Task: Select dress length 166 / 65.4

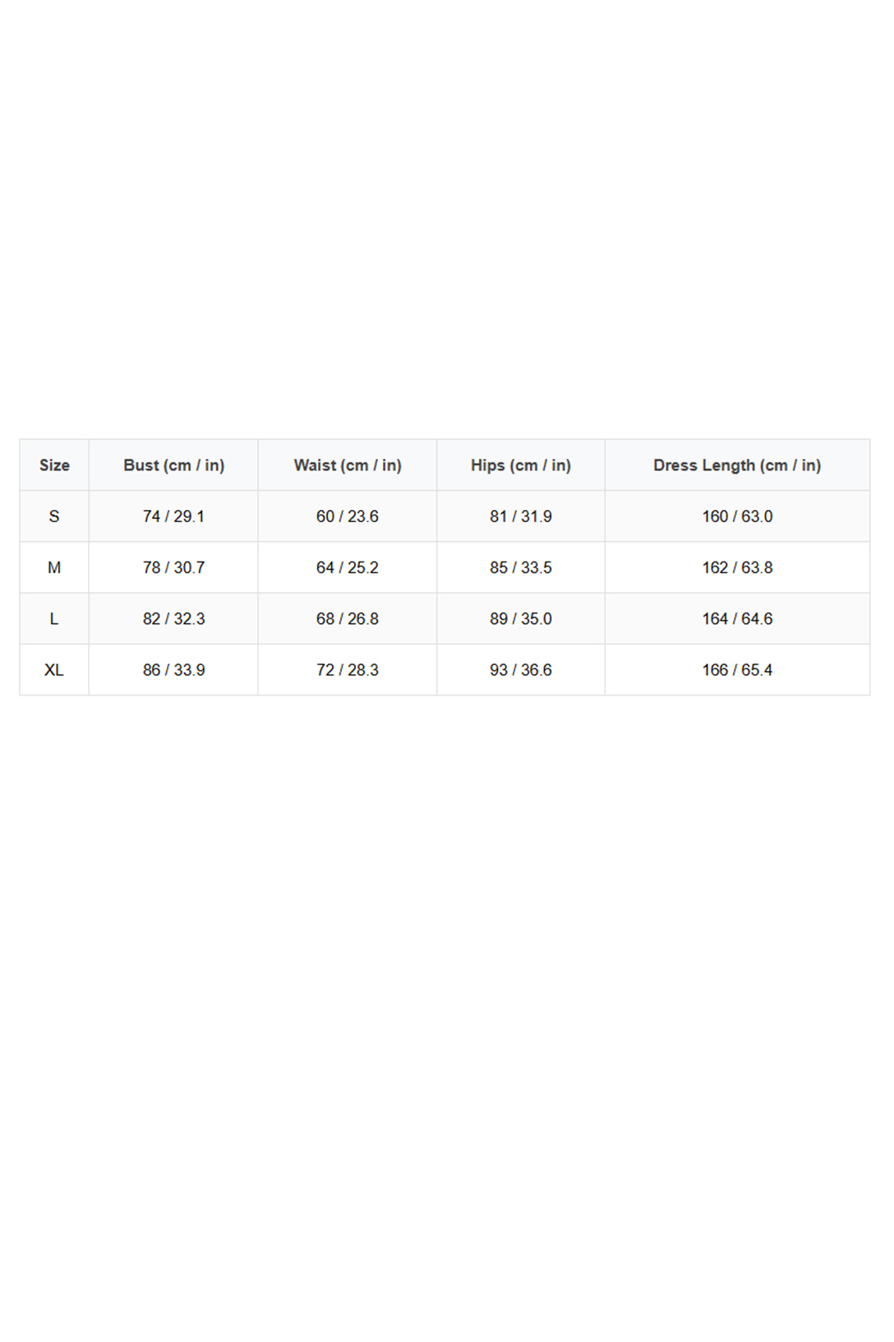Action: pos(737,670)
